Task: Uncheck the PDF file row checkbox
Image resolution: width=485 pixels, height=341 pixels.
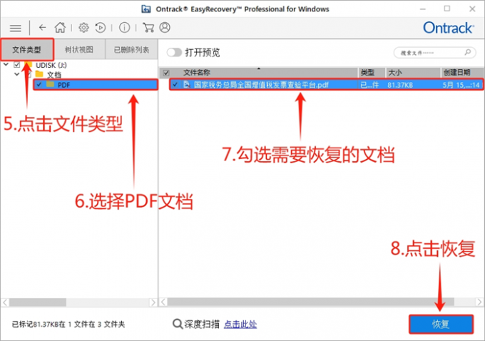Action: tap(175, 84)
